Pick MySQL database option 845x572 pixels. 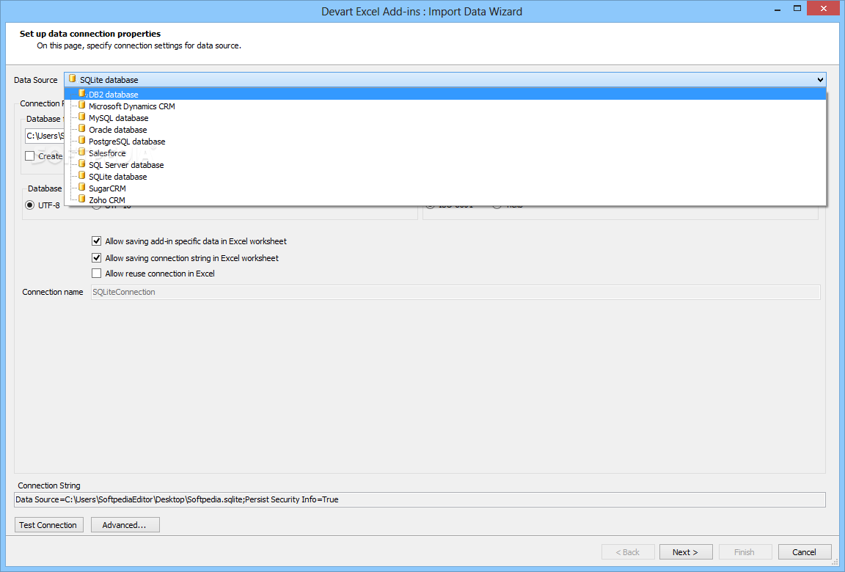click(x=445, y=118)
